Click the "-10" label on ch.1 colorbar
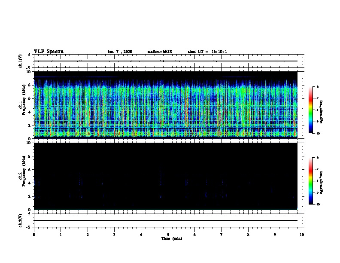The image size is (340, 263). [317, 134]
